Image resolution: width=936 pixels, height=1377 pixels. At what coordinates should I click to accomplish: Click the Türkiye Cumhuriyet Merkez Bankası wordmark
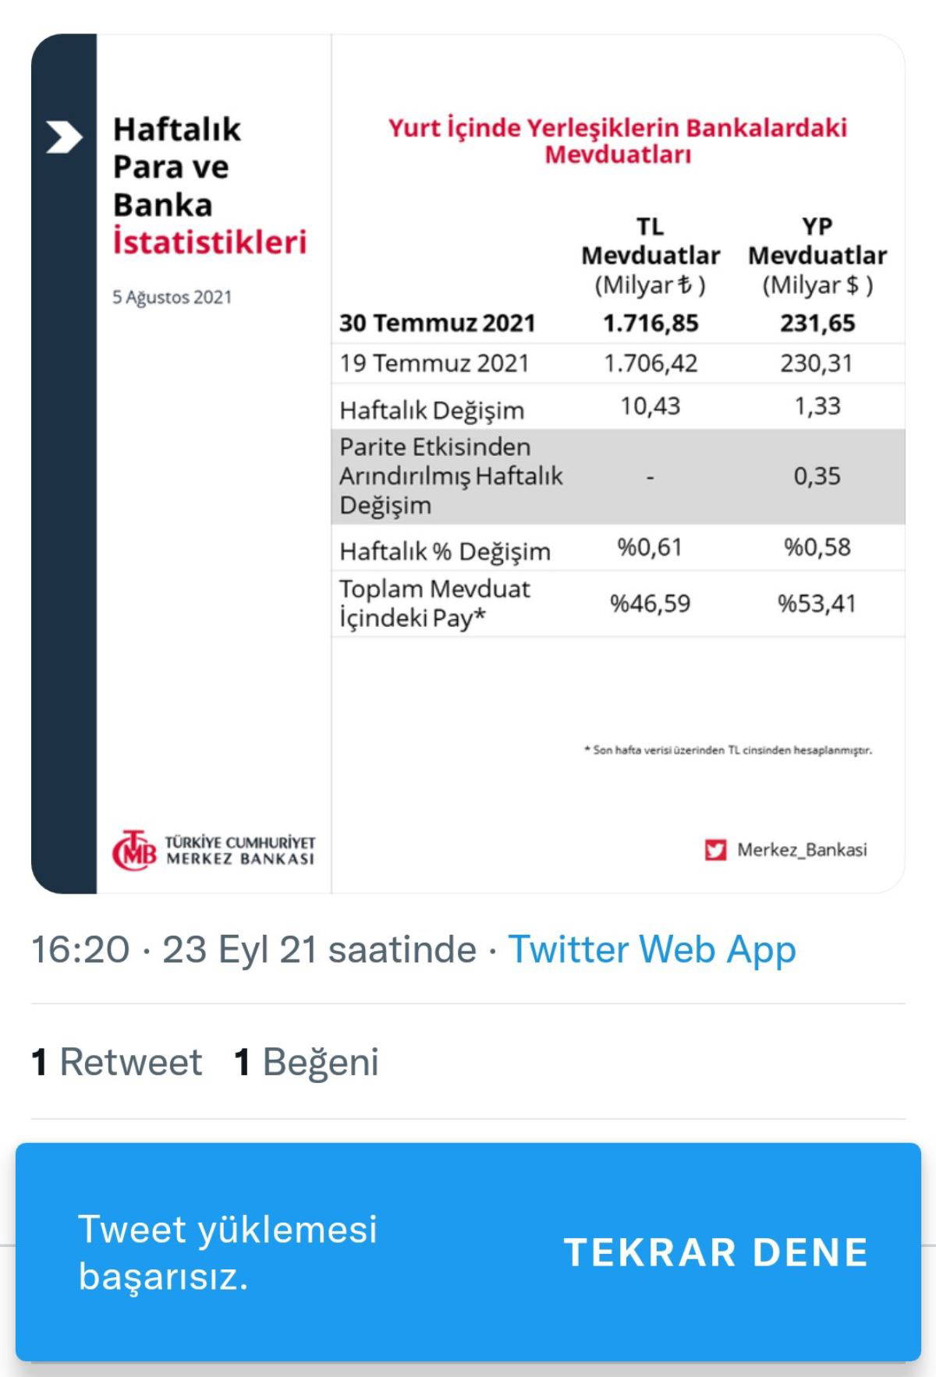coord(240,851)
